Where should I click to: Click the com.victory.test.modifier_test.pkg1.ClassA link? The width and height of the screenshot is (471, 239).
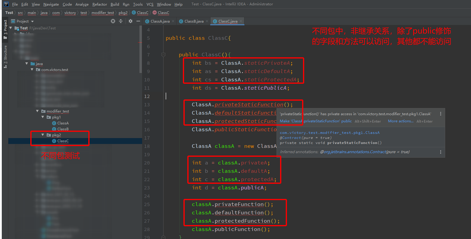click(329, 132)
